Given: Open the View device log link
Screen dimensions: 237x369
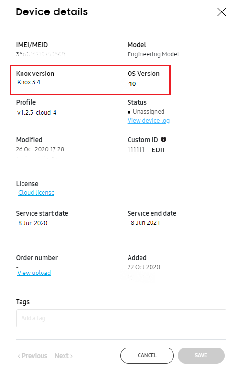Looking at the screenshot, I should tap(149, 120).
